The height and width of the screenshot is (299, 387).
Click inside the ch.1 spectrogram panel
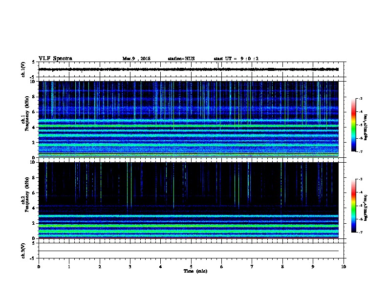click(x=189, y=119)
